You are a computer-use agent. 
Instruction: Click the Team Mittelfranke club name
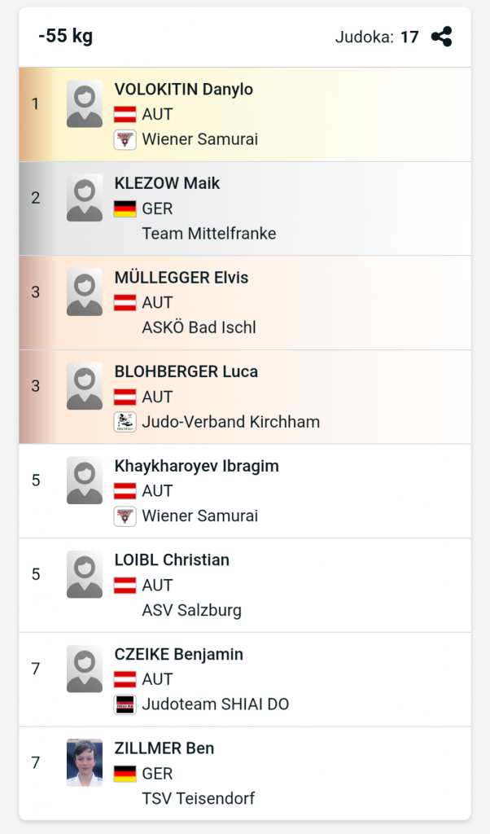coord(208,234)
